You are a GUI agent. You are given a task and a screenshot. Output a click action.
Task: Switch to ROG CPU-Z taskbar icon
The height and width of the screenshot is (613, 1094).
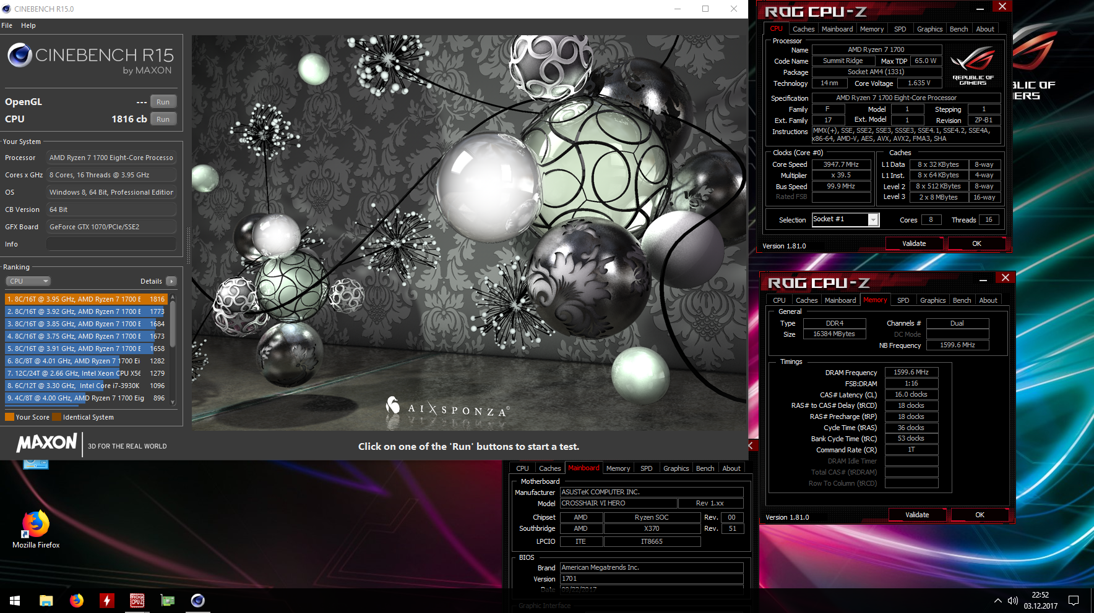[x=137, y=601]
